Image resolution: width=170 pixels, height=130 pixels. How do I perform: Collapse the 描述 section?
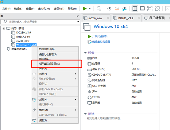(x=85, y=114)
